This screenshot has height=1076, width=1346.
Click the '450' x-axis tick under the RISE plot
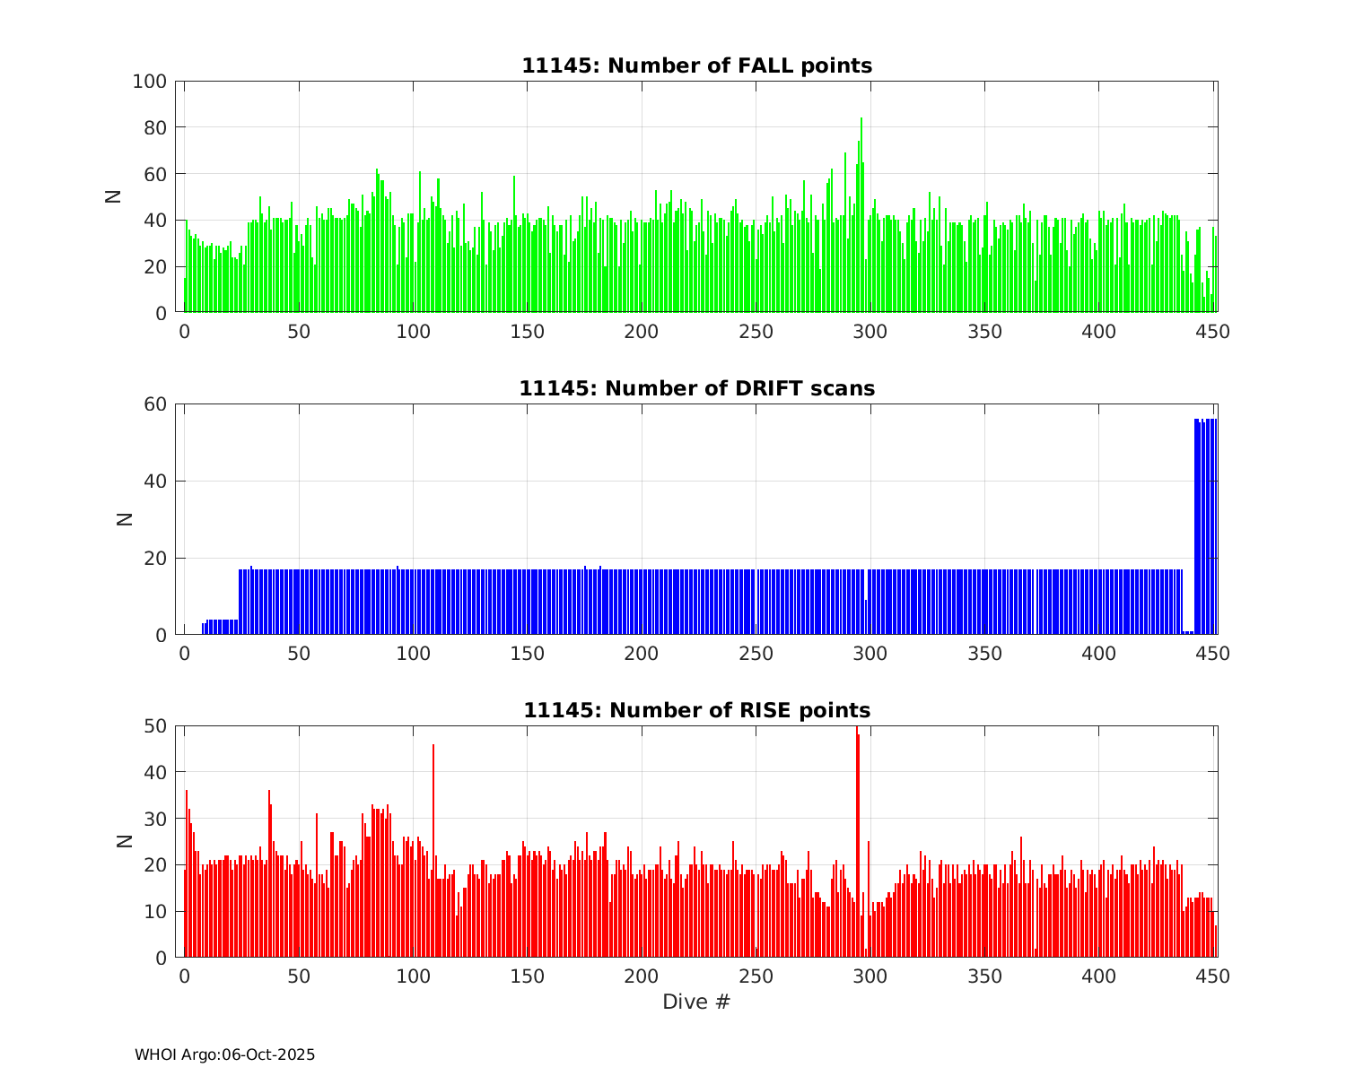click(1213, 976)
